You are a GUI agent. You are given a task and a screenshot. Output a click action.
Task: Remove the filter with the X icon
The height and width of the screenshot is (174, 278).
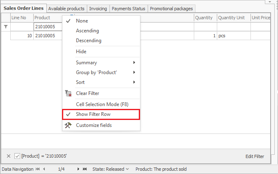(9, 156)
